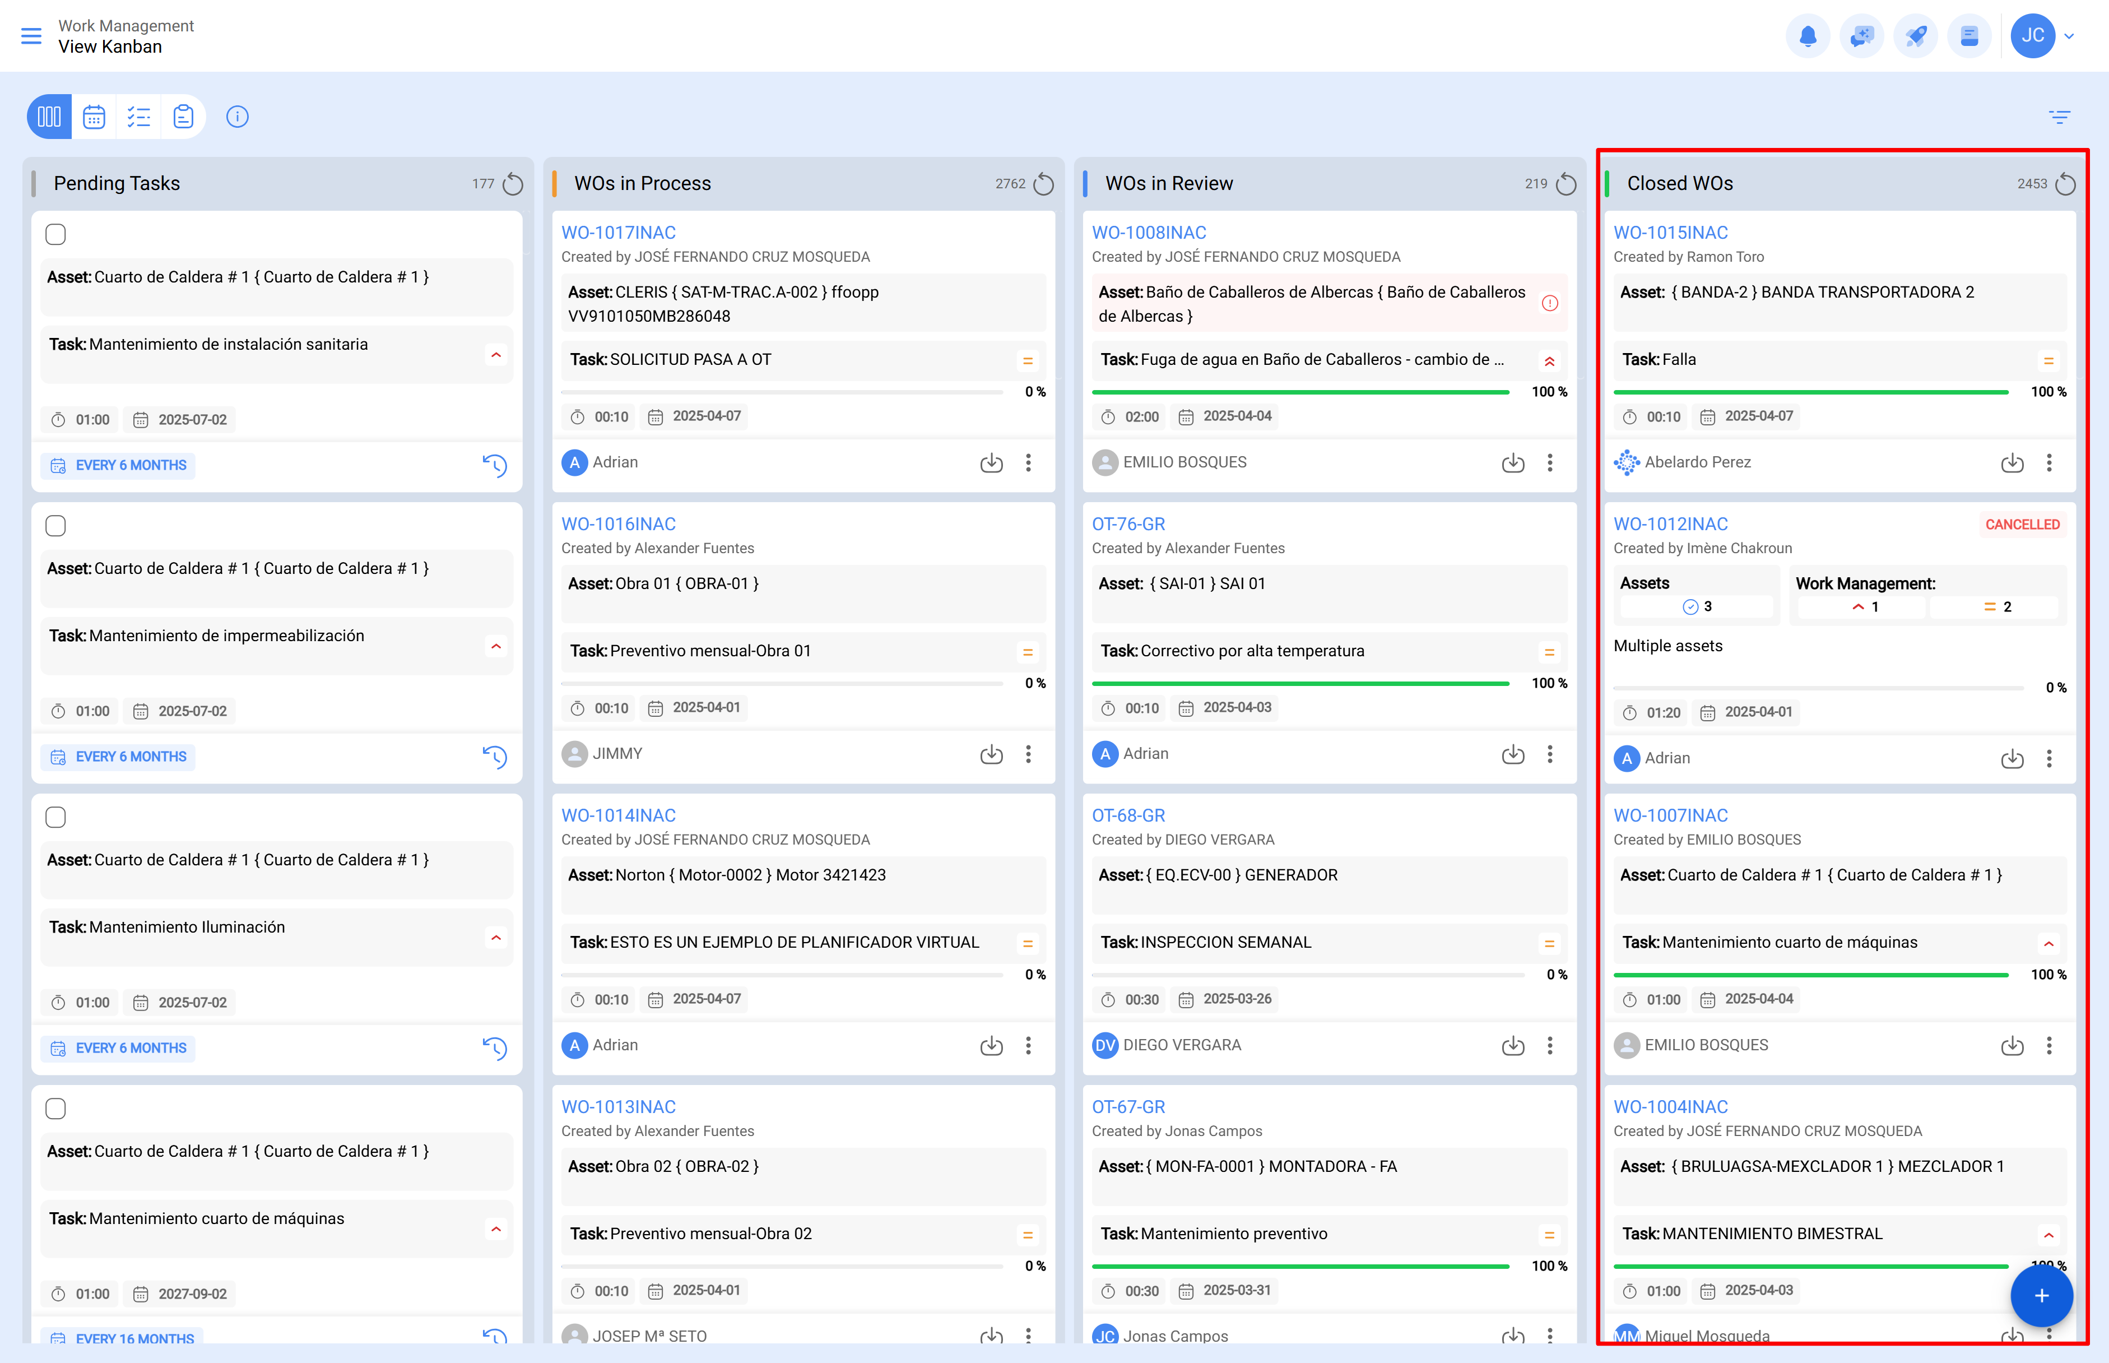Open more options for WO-1007INAC
This screenshot has width=2109, height=1363.
(2049, 1045)
